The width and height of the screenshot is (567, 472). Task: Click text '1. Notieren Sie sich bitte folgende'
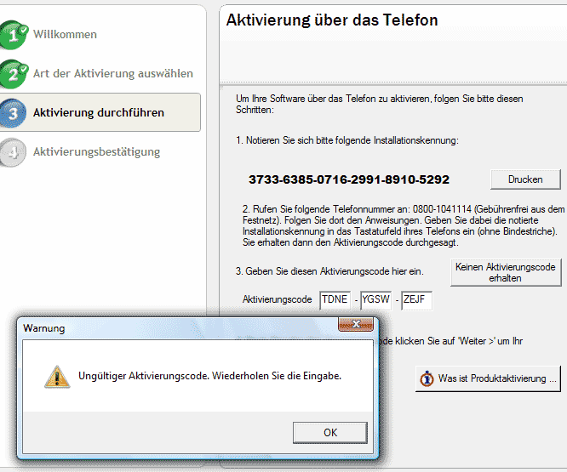(x=347, y=140)
